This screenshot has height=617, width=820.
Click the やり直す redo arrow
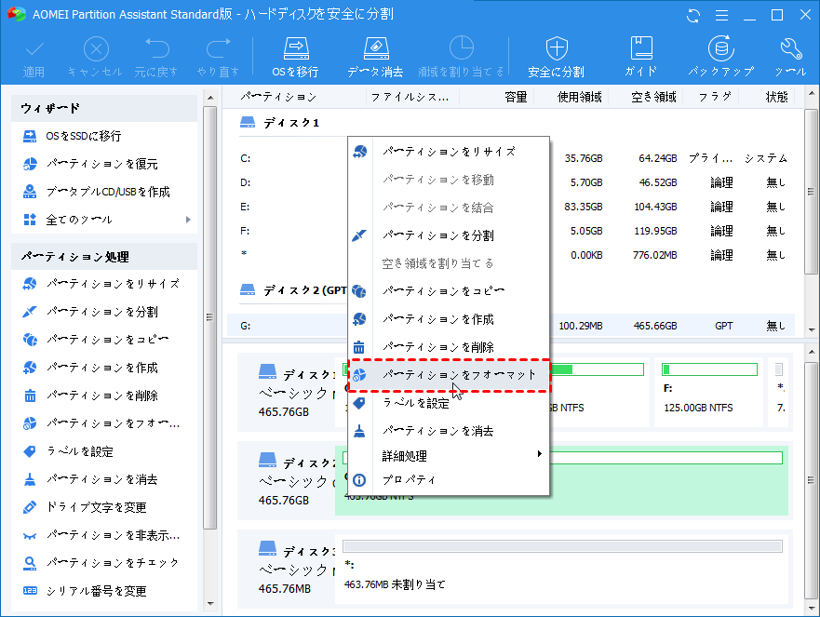218,57
